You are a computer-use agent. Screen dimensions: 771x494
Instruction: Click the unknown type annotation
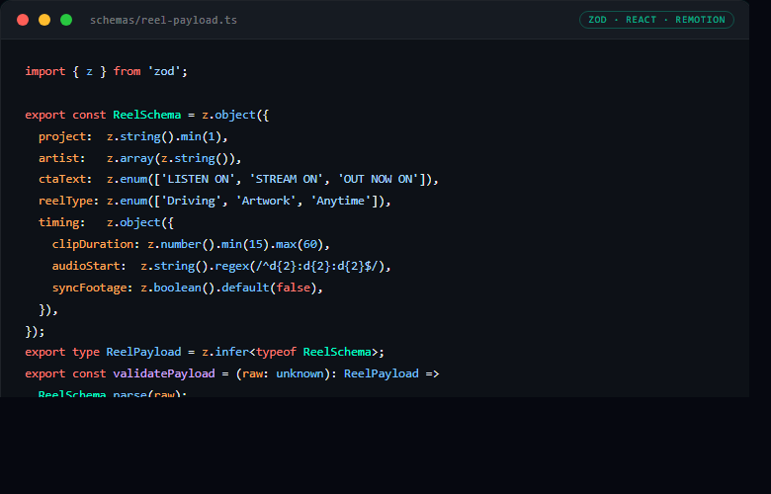300,373
